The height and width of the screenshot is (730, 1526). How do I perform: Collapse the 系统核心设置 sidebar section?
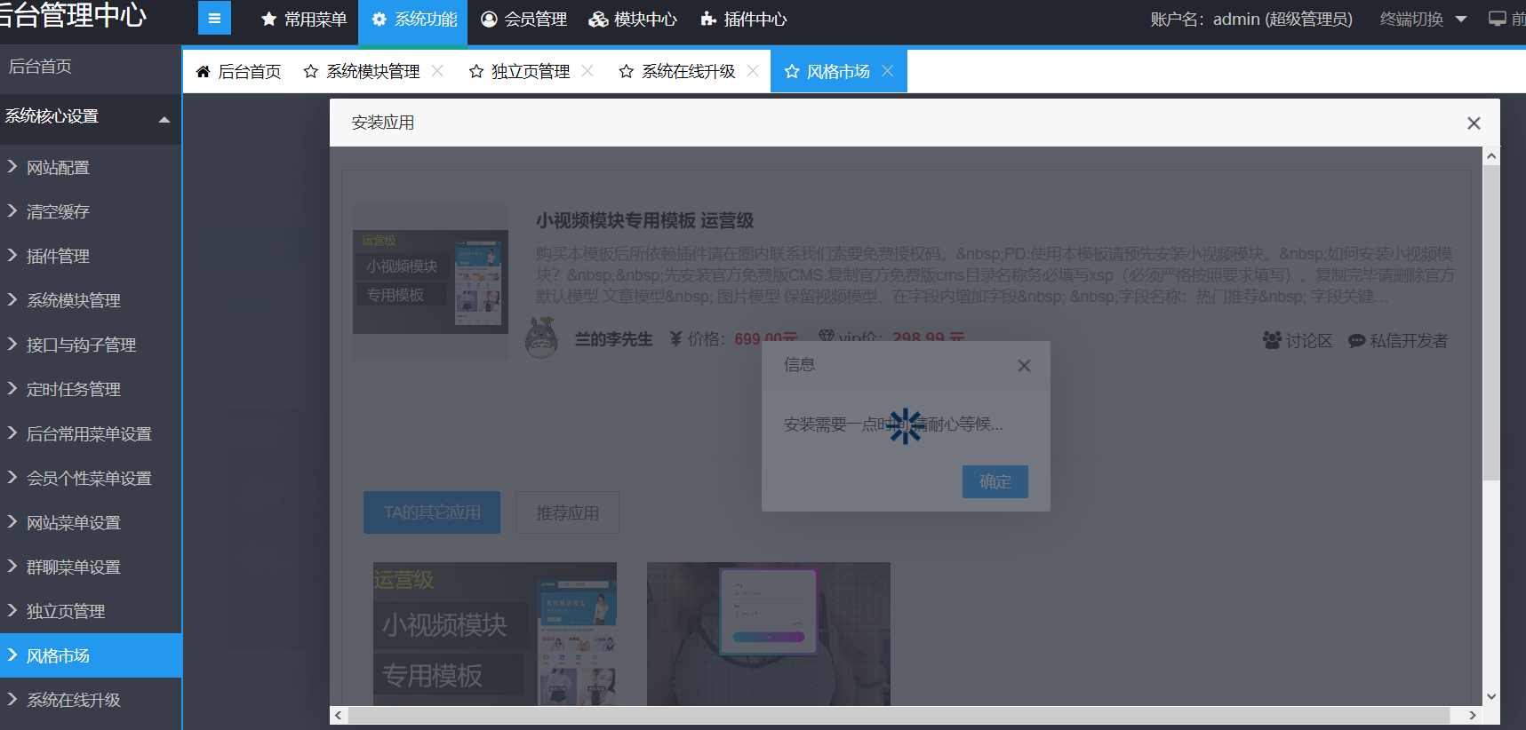coord(164,119)
